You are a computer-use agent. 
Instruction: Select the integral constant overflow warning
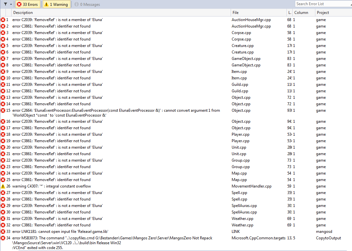(52, 186)
